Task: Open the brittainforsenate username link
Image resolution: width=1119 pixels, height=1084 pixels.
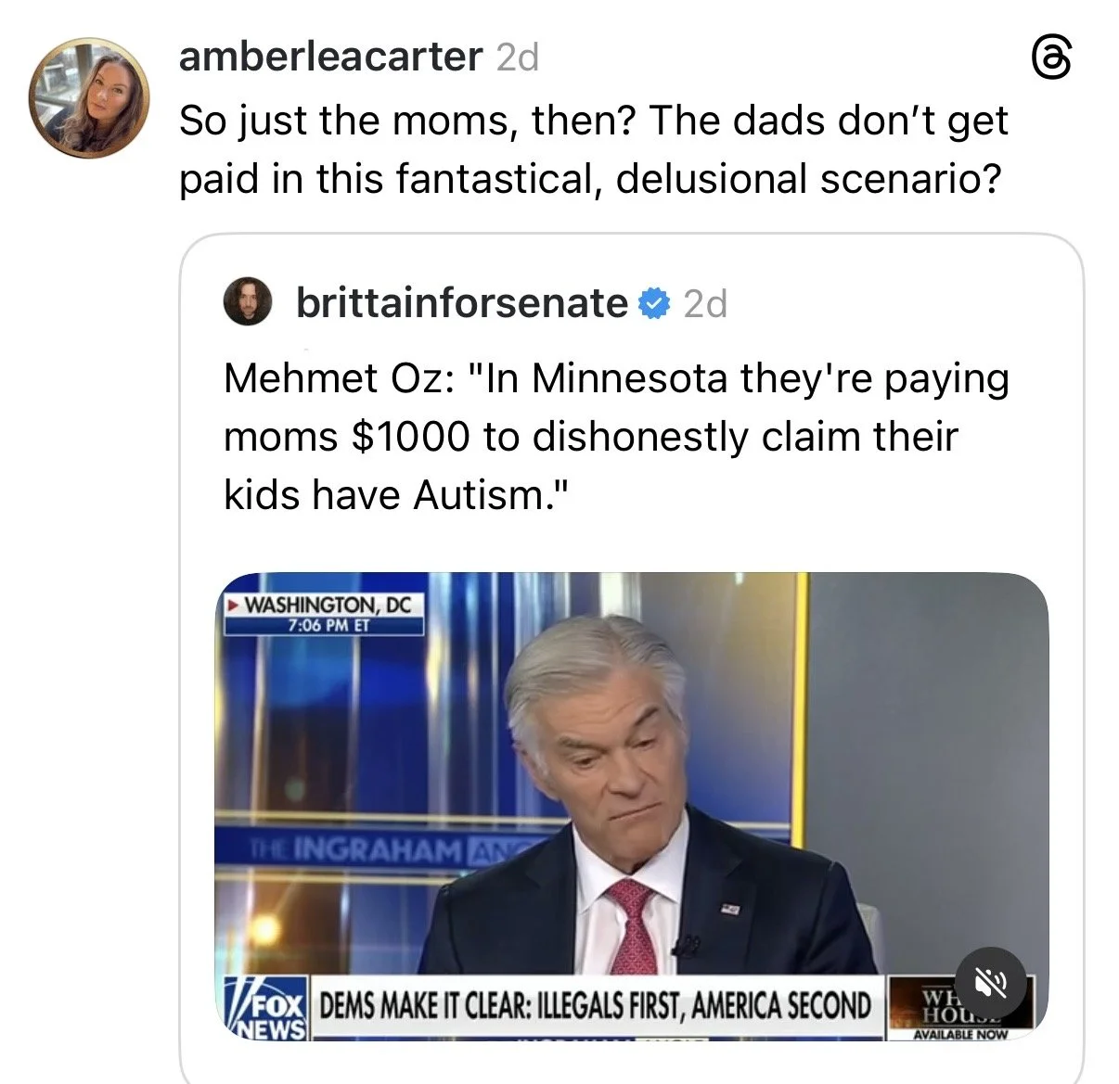Action: point(462,303)
